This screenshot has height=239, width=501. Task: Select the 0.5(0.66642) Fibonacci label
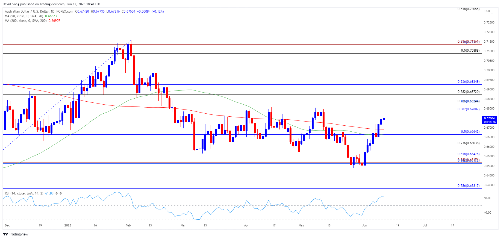(470, 132)
